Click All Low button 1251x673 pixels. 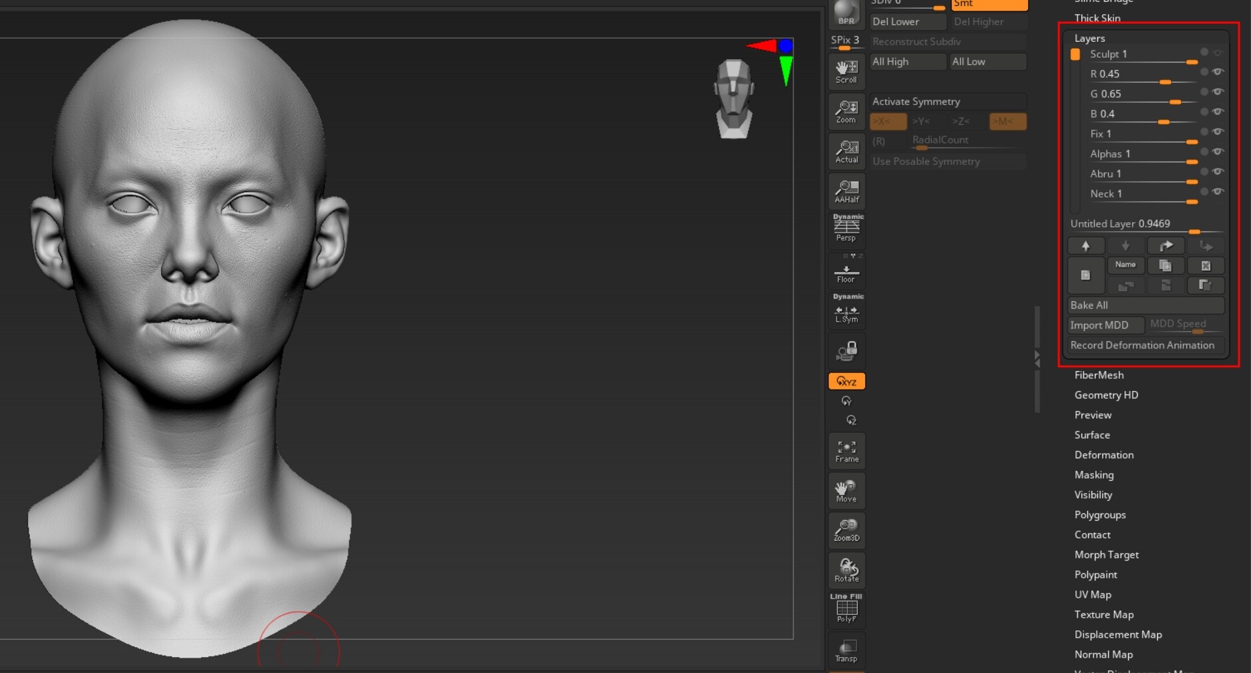(x=988, y=62)
